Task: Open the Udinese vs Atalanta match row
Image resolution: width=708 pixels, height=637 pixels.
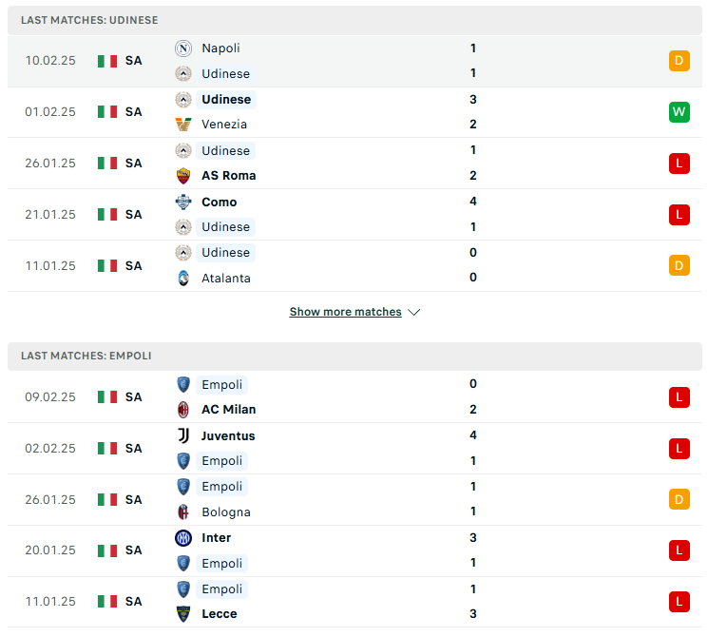Action: coord(354,265)
